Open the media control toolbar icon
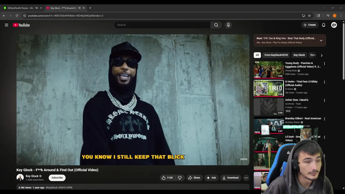The width and height of the screenshot is (345, 194). tap(328, 16)
